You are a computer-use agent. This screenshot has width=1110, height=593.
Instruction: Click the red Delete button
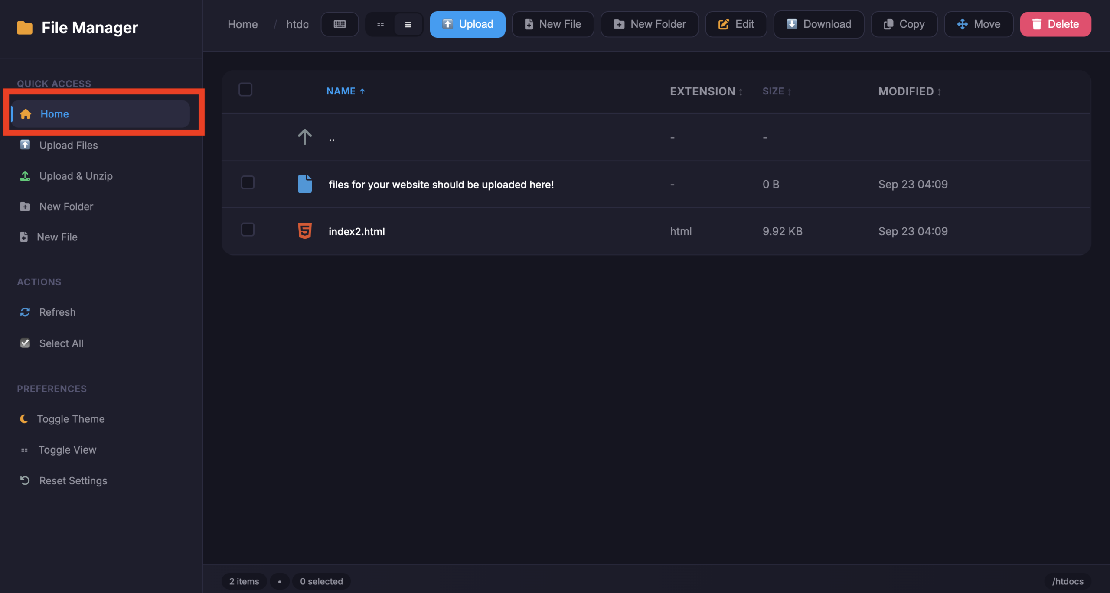point(1055,24)
